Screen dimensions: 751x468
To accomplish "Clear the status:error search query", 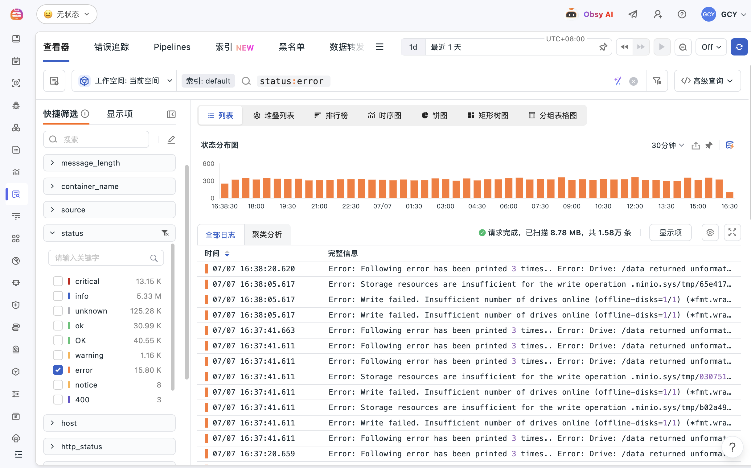I will click(634, 81).
